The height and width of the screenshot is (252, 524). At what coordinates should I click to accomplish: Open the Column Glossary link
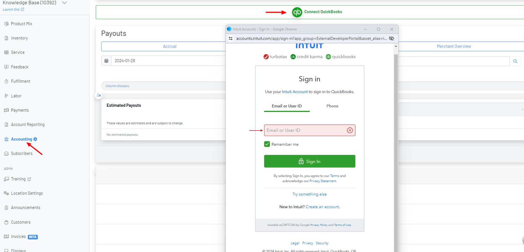(x=117, y=86)
